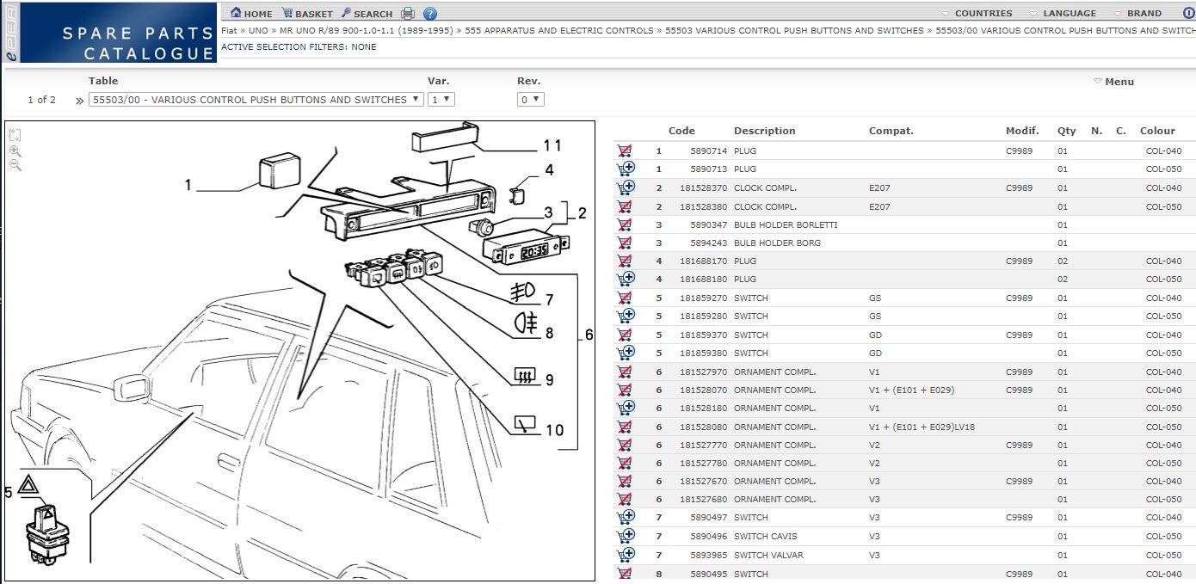Add SWITCH 5890497 to basket

(x=626, y=517)
